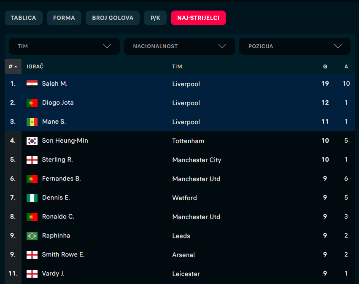The height and width of the screenshot is (284, 359).
Task: Sort by the A assists column
Action: tap(346, 67)
